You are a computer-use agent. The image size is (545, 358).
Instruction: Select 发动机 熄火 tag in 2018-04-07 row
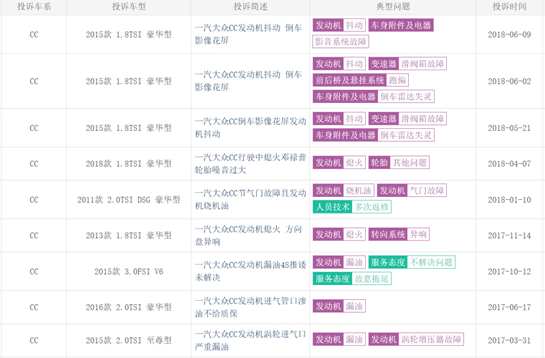339,162
